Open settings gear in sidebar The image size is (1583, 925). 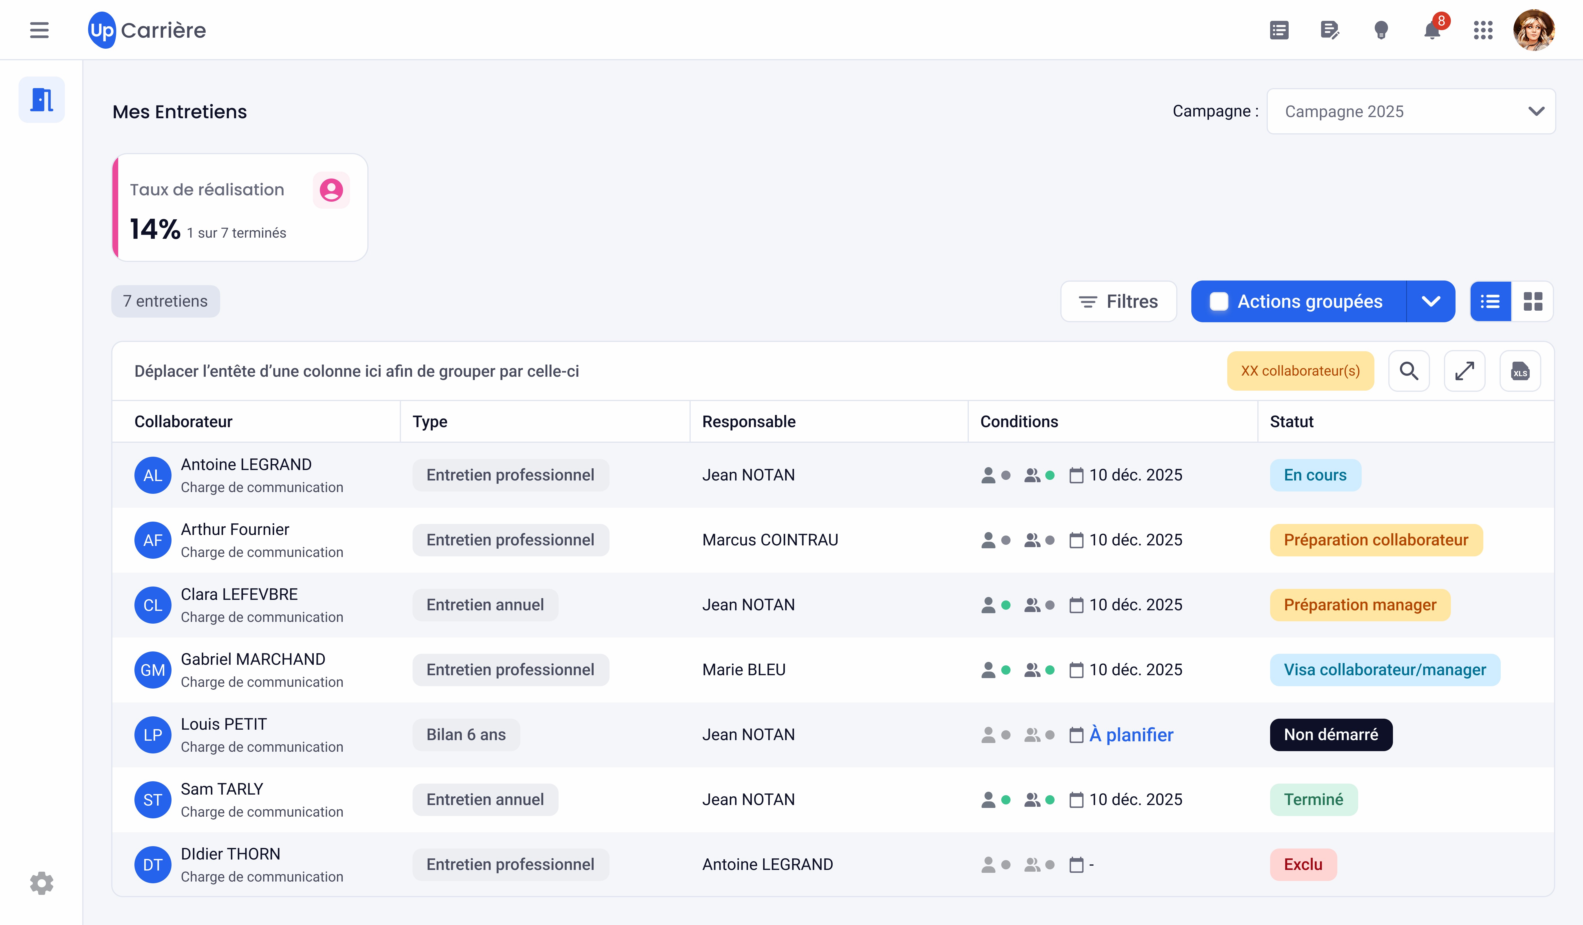[x=41, y=883]
